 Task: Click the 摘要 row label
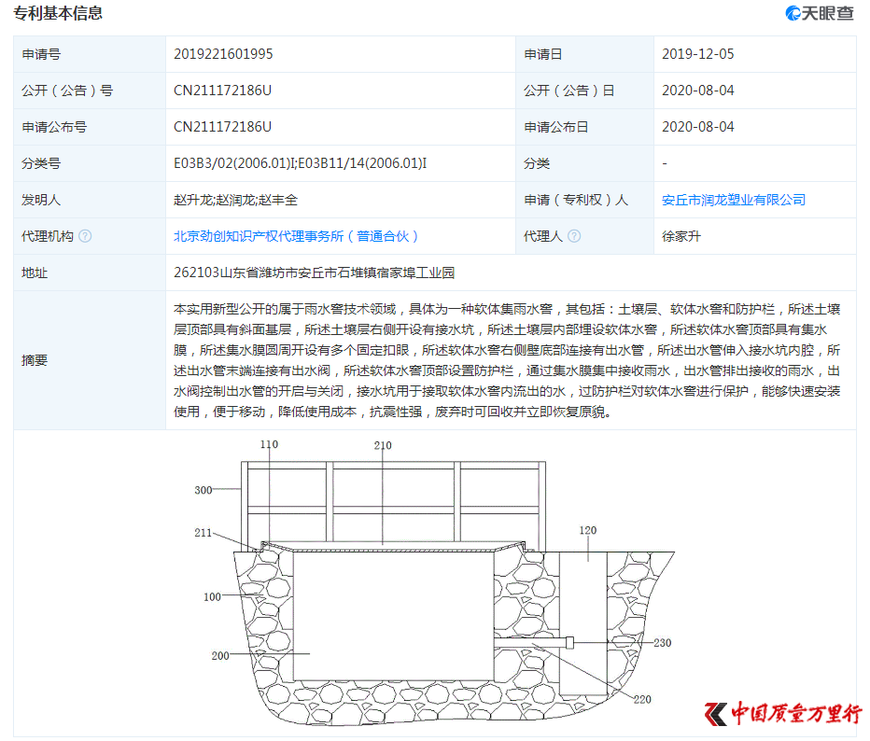[x=35, y=360]
